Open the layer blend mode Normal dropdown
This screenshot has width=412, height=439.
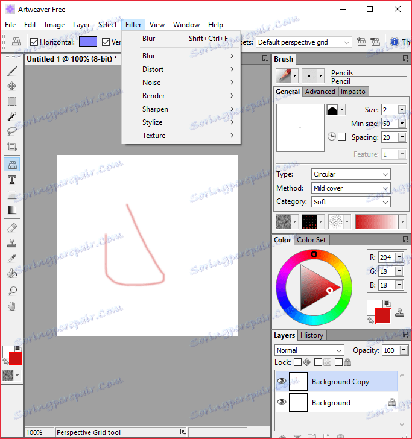tap(309, 350)
